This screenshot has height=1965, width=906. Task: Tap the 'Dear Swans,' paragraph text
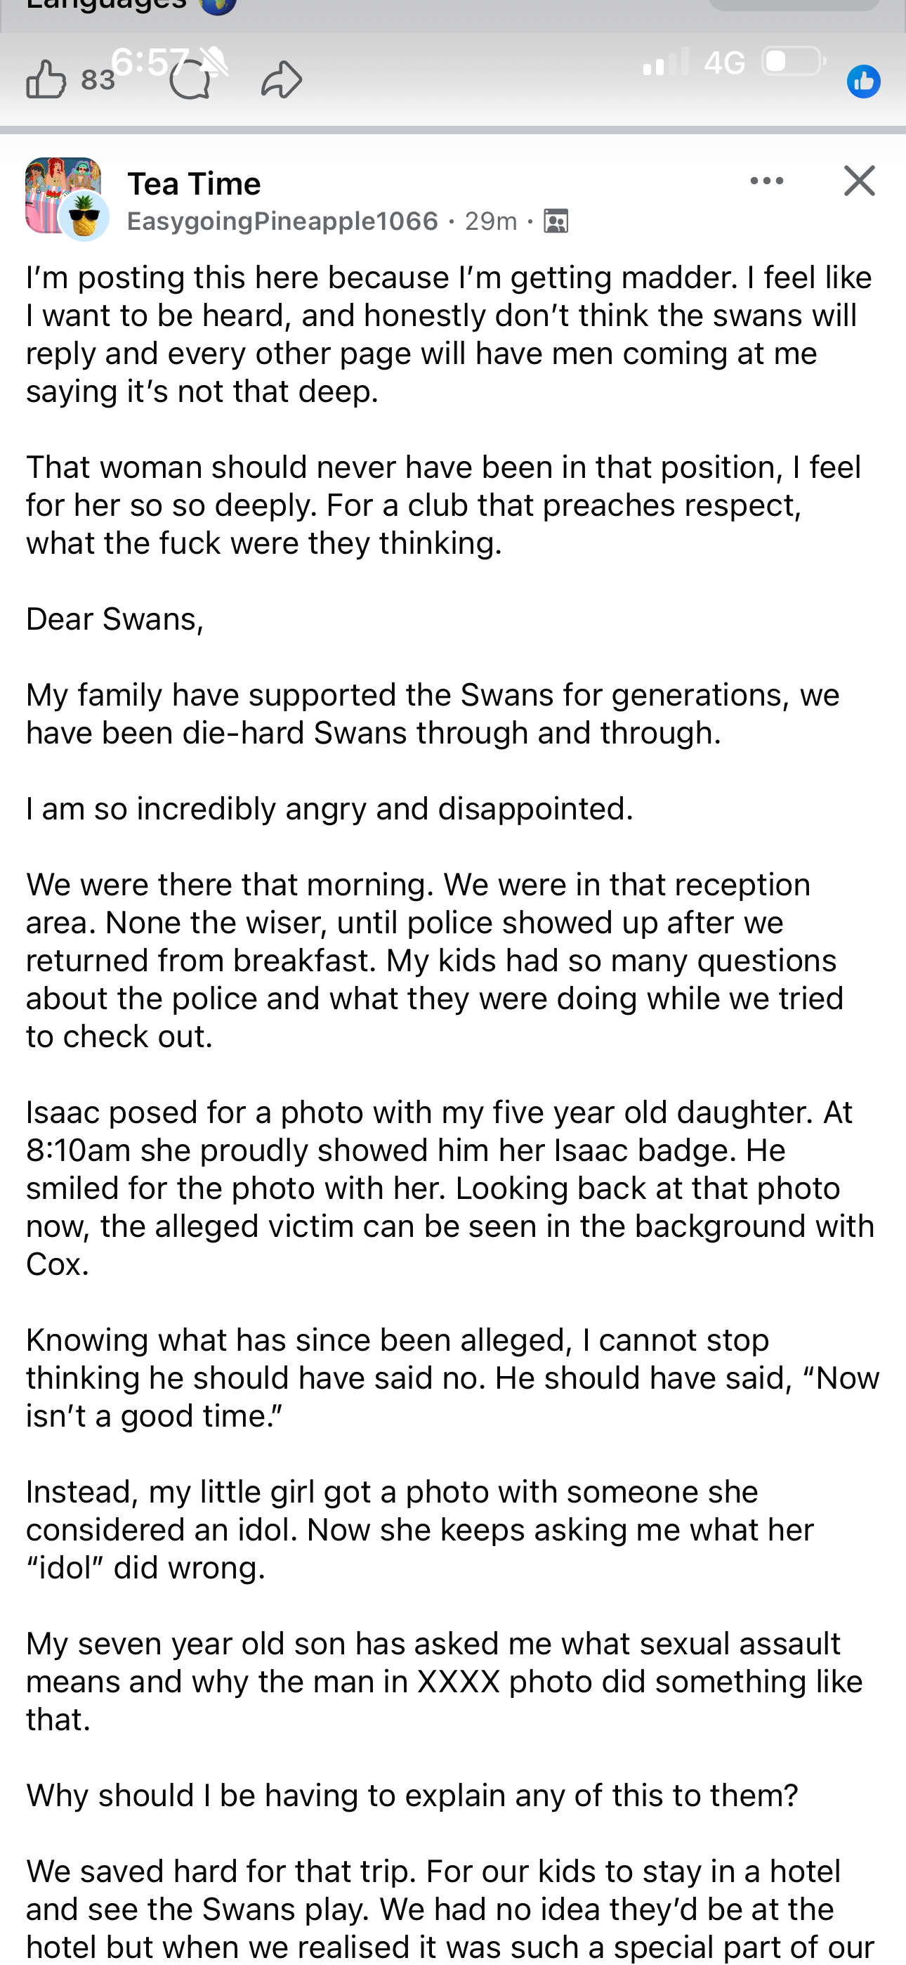coord(115,618)
